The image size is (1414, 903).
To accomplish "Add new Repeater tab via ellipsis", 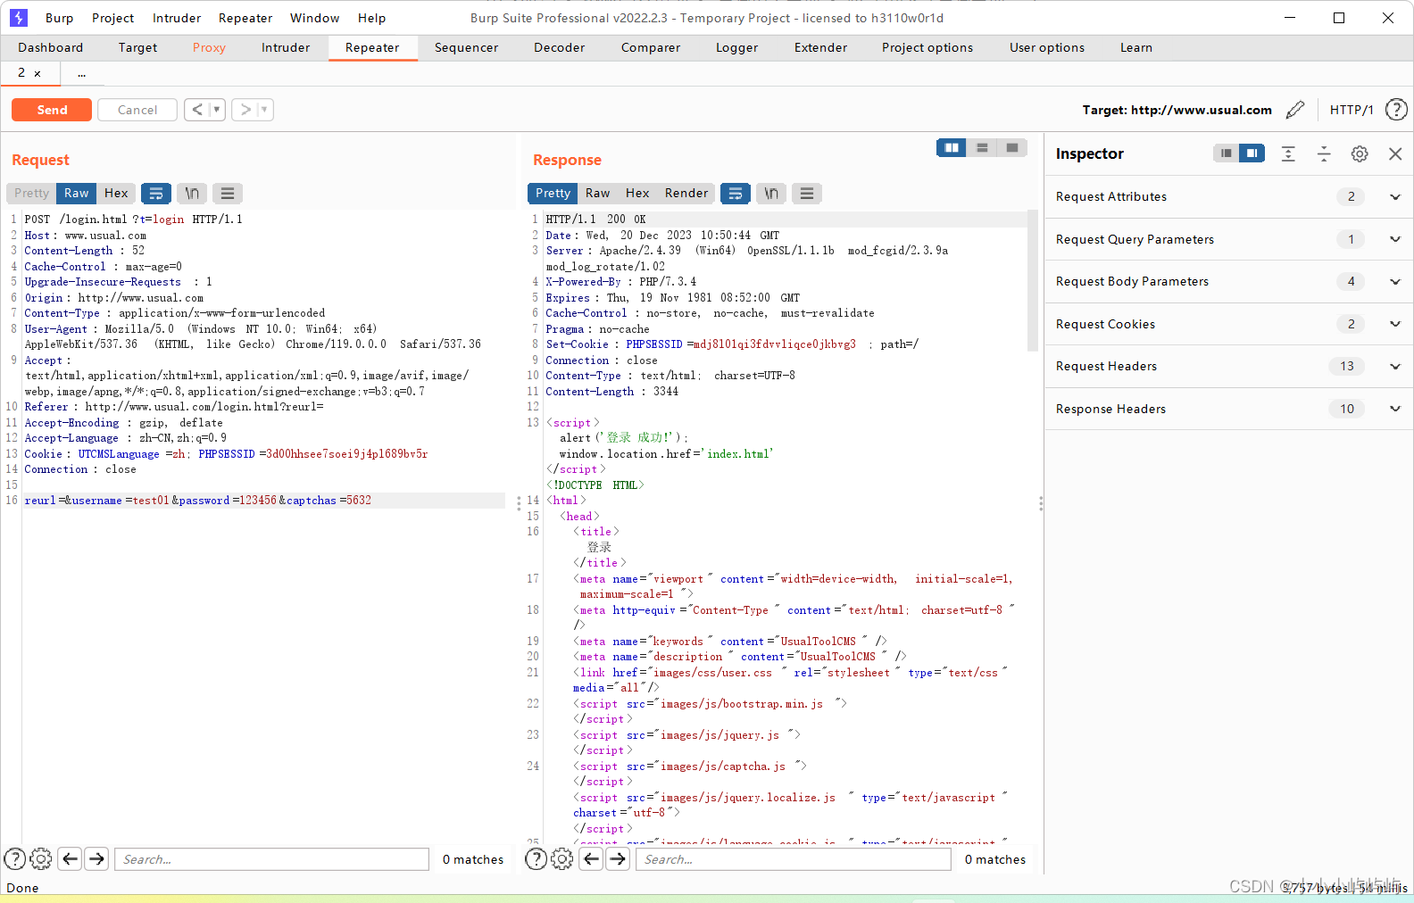I will click(81, 73).
